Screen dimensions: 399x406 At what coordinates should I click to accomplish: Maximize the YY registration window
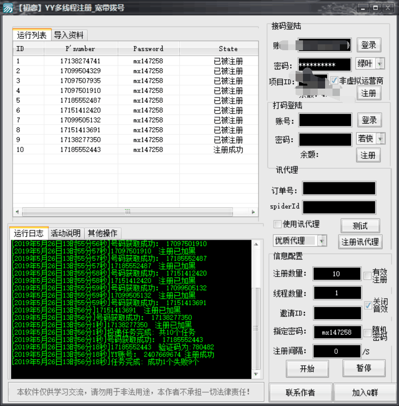click(x=375, y=8)
